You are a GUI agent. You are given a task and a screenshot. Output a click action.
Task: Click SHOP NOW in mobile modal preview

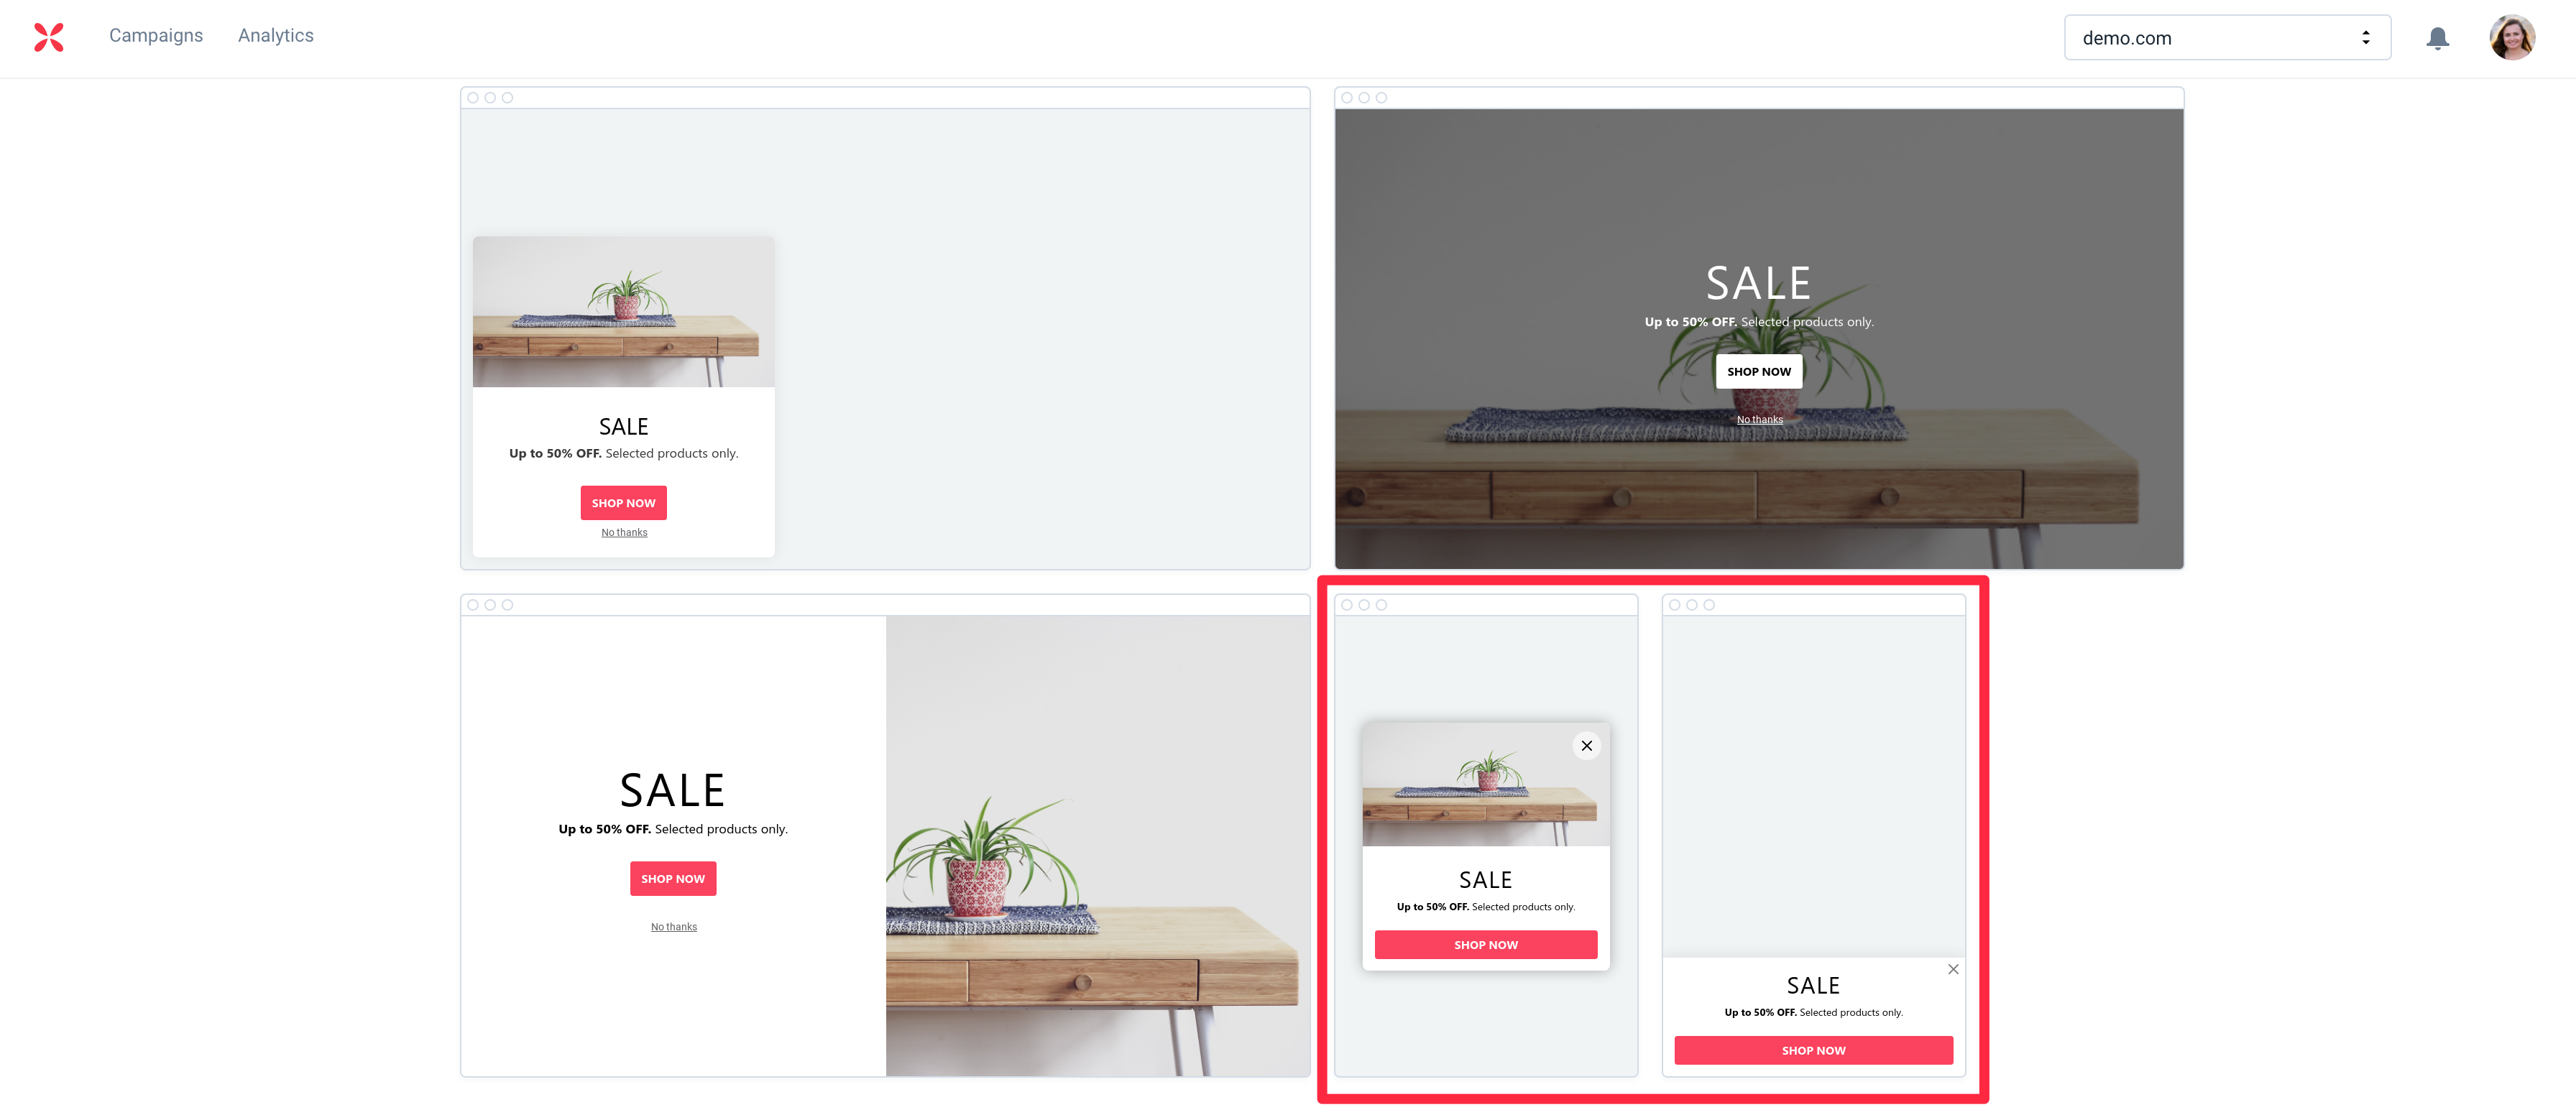[x=1485, y=944]
